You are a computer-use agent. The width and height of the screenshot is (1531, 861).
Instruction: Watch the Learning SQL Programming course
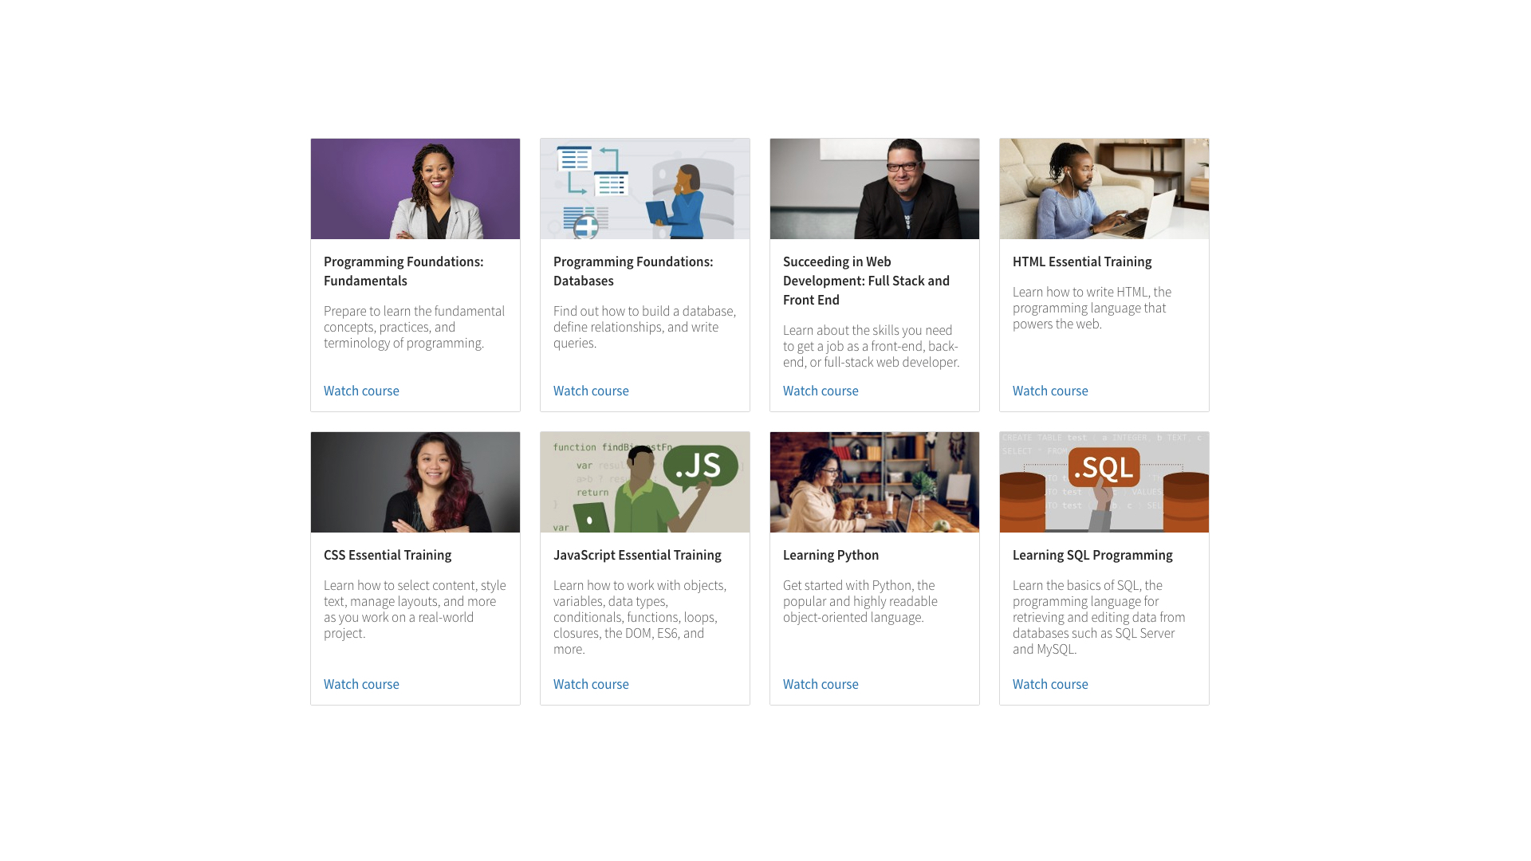point(1050,684)
